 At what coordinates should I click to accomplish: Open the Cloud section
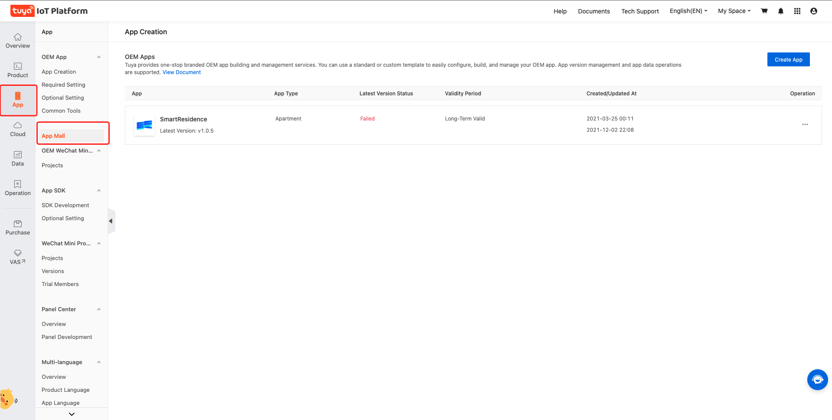[17, 129]
